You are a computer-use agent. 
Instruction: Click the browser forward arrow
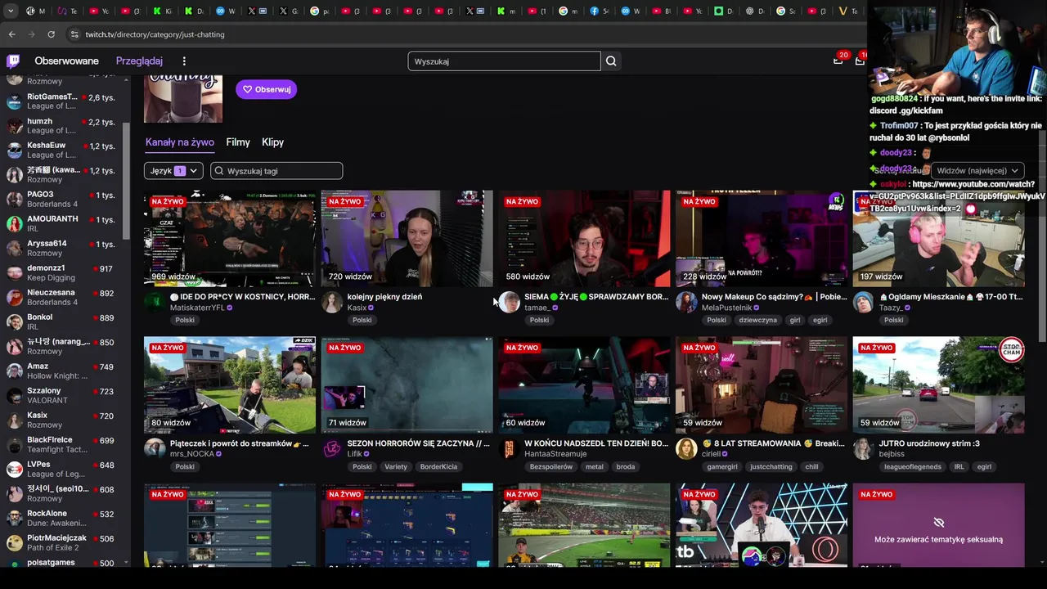32,34
